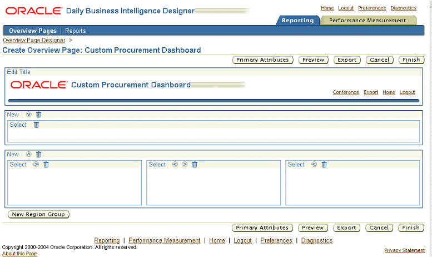Open the Reports subtab
The image size is (432, 257).
76,31
